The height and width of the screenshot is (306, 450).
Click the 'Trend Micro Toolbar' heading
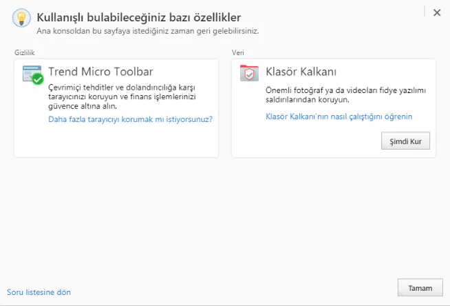[x=100, y=72]
